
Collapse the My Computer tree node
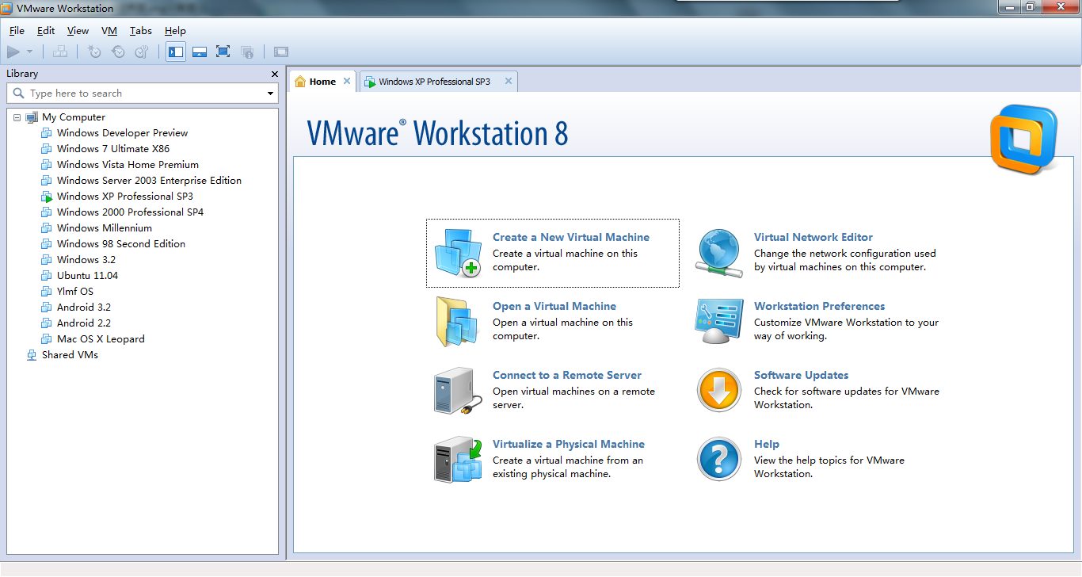(17, 117)
